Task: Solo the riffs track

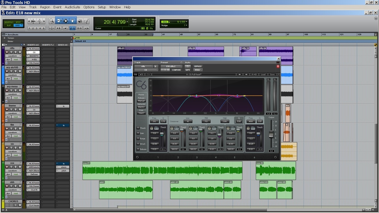Action: [x=16, y=52]
